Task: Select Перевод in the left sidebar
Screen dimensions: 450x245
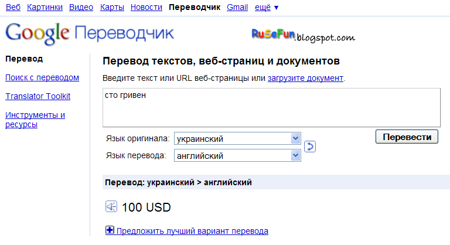Action: pyautogui.click(x=24, y=59)
